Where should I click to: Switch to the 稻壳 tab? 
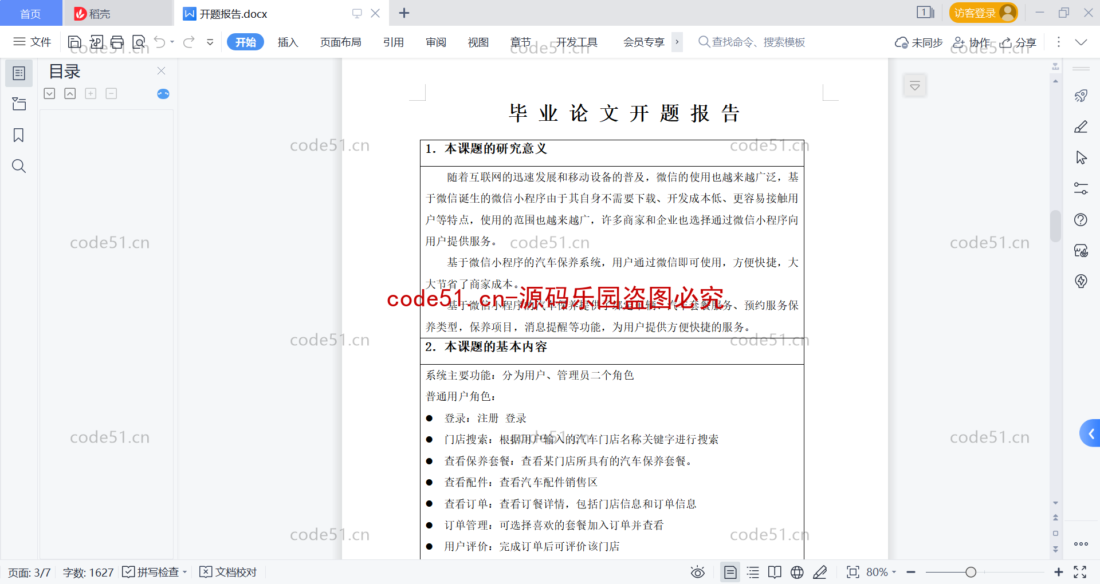pyautogui.click(x=117, y=13)
